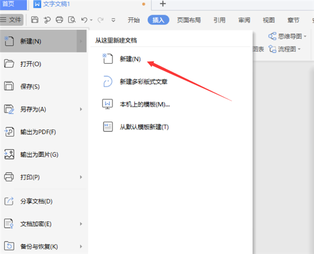The width and height of the screenshot is (314, 254).
Task: Add a new tab with plus button
Action: tap(163, 4)
